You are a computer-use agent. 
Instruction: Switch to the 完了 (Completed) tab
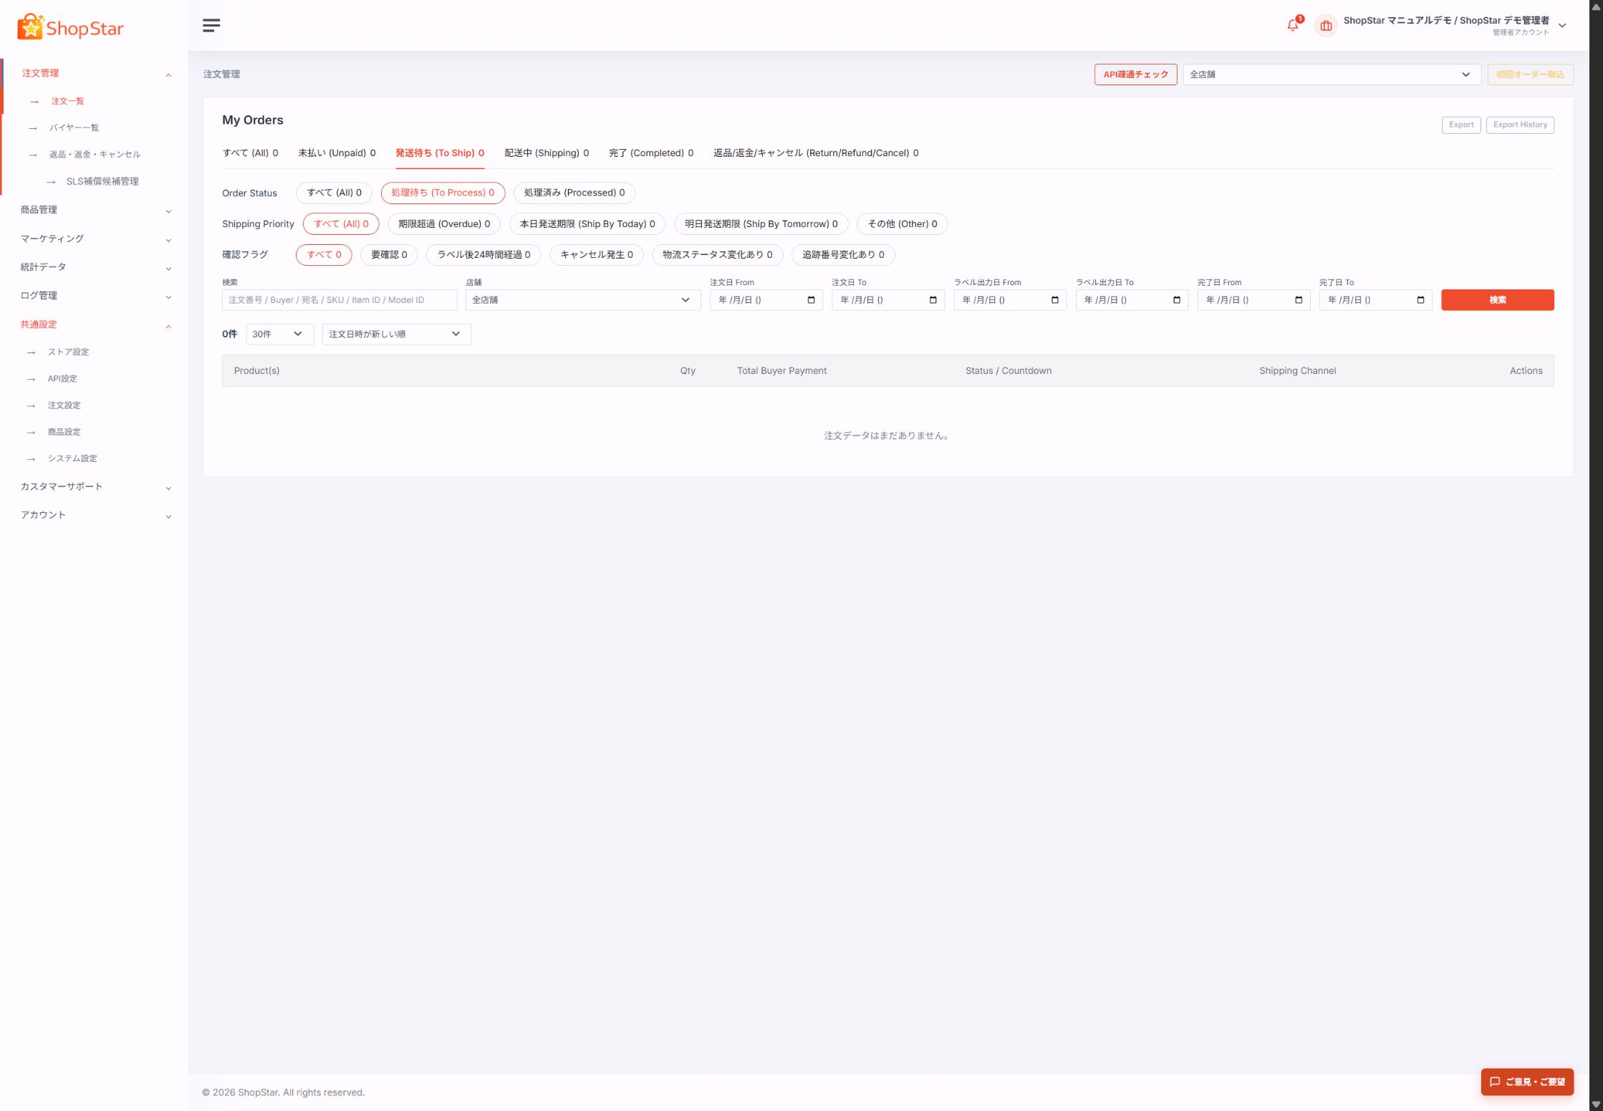coord(651,153)
